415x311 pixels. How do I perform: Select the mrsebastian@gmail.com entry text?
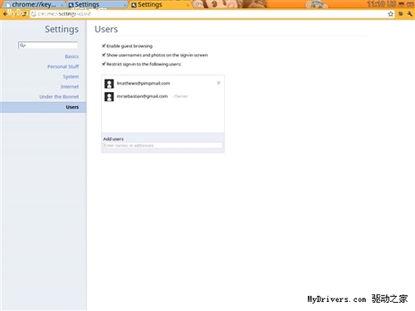[x=142, y=96]
